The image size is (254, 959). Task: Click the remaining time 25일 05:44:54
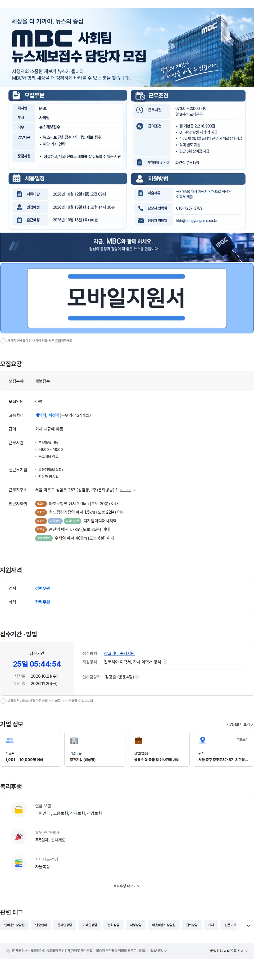(37, 664)
